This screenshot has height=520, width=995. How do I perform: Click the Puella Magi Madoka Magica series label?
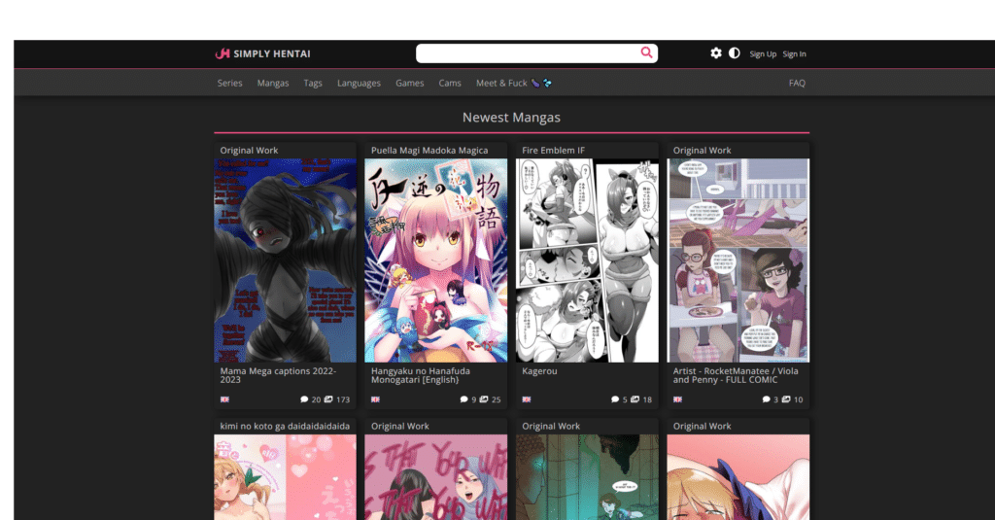pyautogui.click(x=429, y=151)
